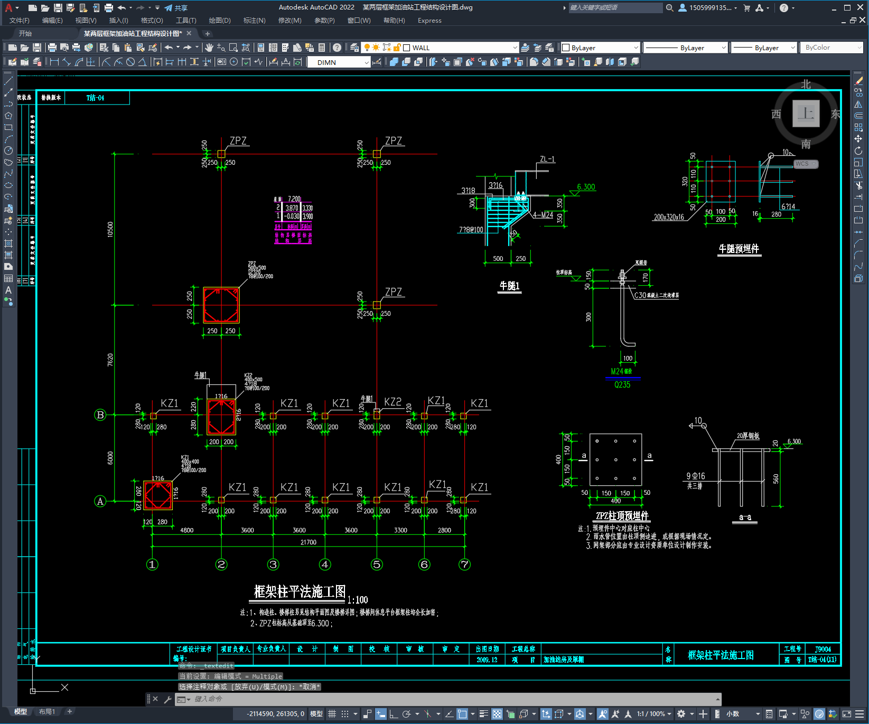Expand the command line history arrow
This screenshot has width=869, height=724.
[x=718, y=699]
